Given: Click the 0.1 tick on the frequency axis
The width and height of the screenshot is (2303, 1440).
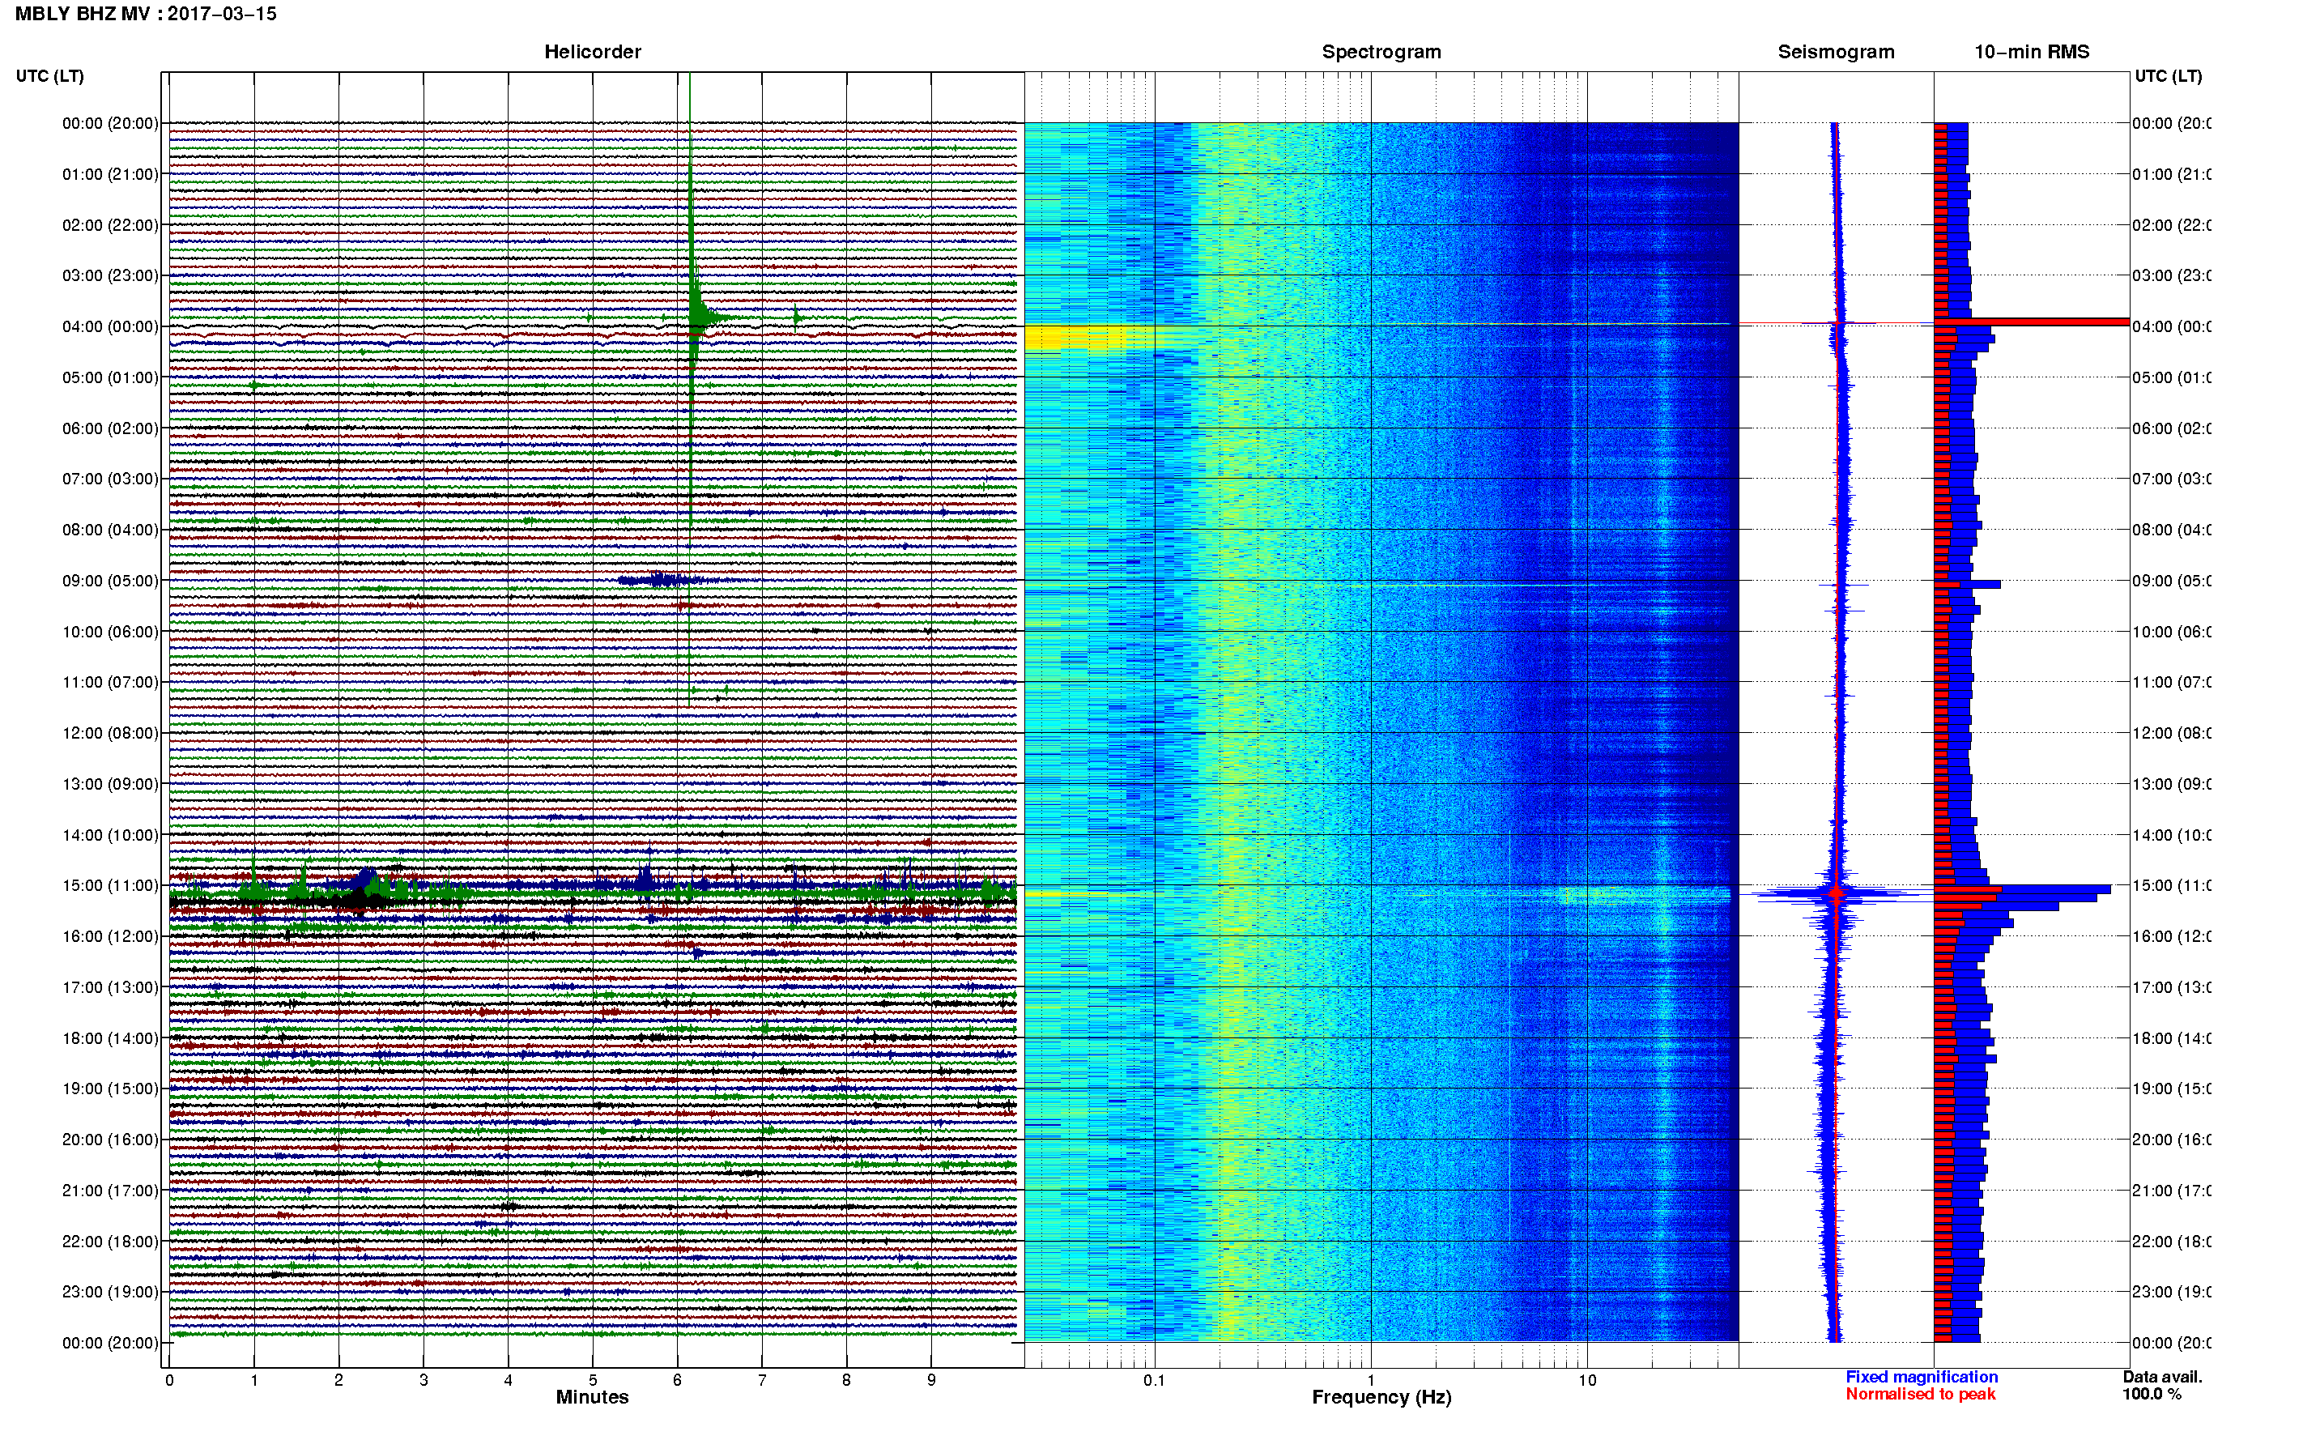Looking at the screenshot, I should point(1154,1381).
